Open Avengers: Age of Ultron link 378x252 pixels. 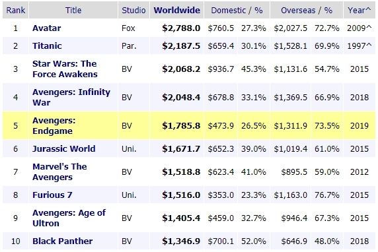69,218
